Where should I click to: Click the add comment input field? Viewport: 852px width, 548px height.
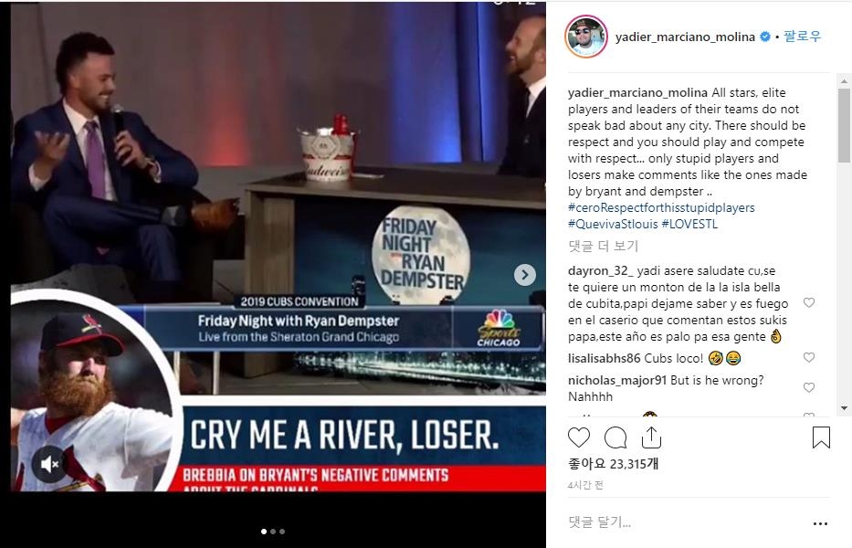685,522
